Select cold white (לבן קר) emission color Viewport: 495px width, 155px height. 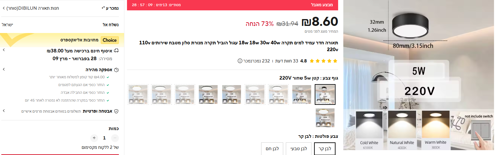(325, 149)
